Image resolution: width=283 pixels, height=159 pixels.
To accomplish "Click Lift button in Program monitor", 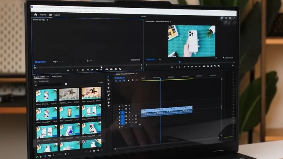I will [204, 66].
